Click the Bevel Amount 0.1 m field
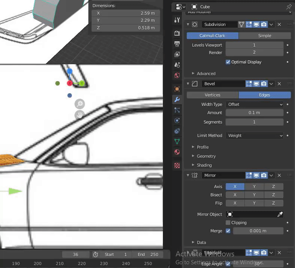This screenshot has width=295, height=268. (x=255, y=113)
